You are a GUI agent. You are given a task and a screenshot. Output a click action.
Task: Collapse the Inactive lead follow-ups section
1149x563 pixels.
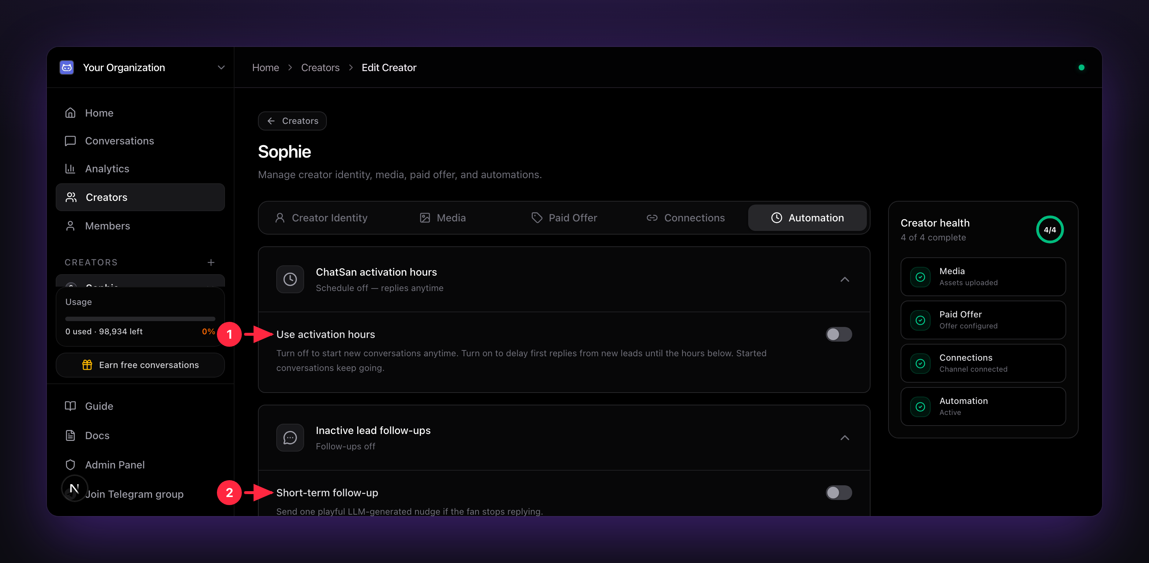tap(845, 438)
